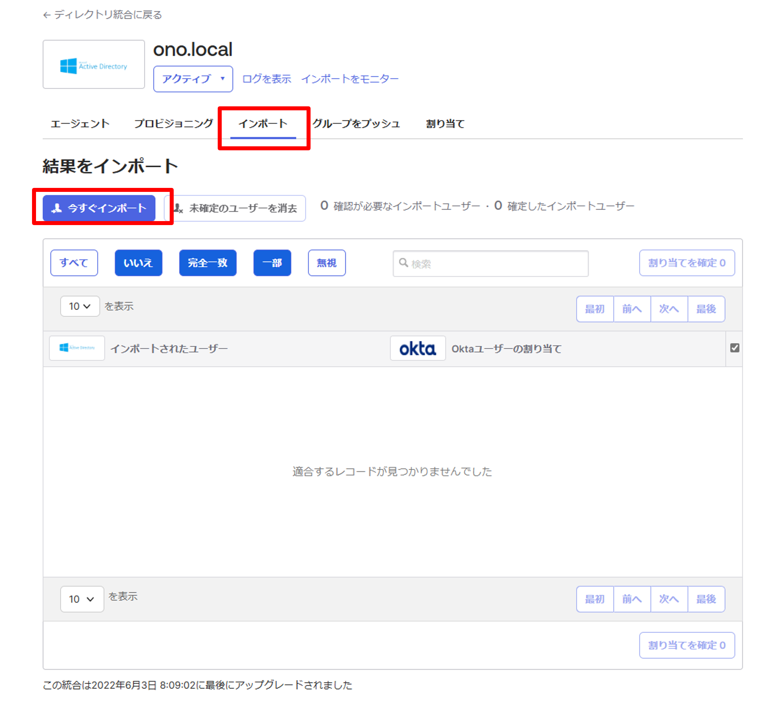The image size is (780, 718).
Task: Click top pagination 前へ button
Action: [632, 309]
